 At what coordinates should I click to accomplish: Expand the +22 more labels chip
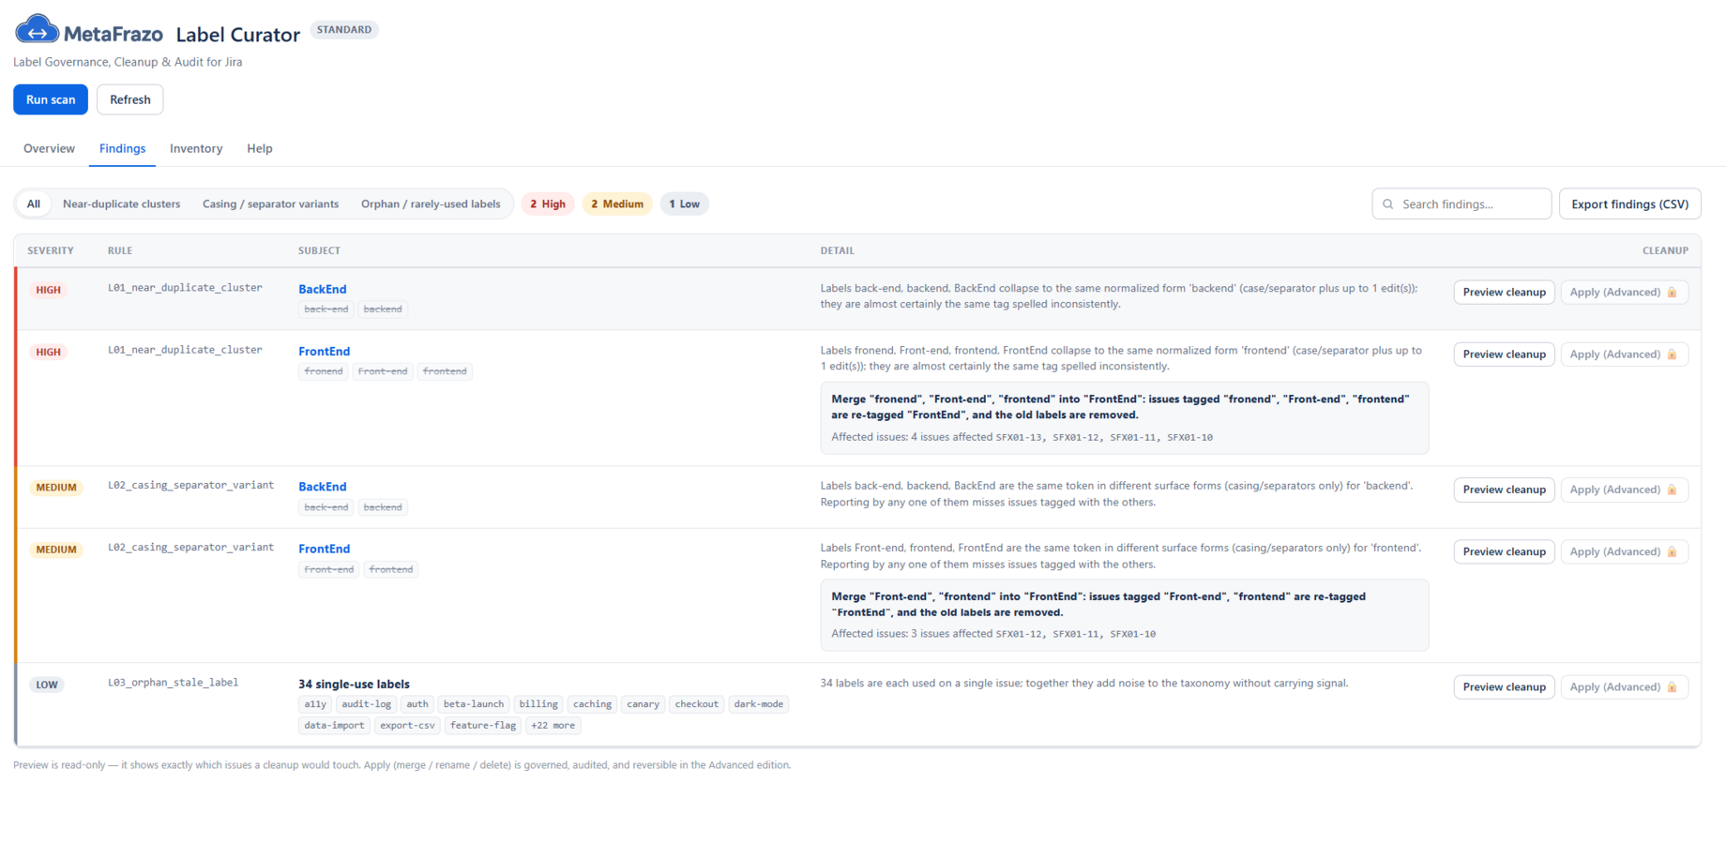pos(553,726)
